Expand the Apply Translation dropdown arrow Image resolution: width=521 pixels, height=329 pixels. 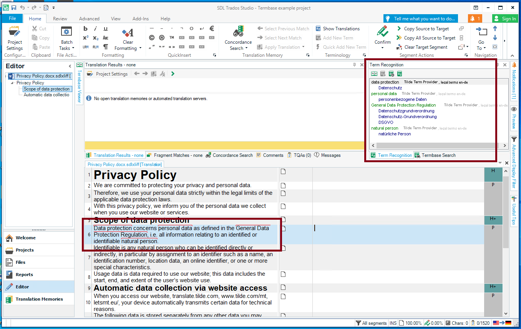coord(303,47)
